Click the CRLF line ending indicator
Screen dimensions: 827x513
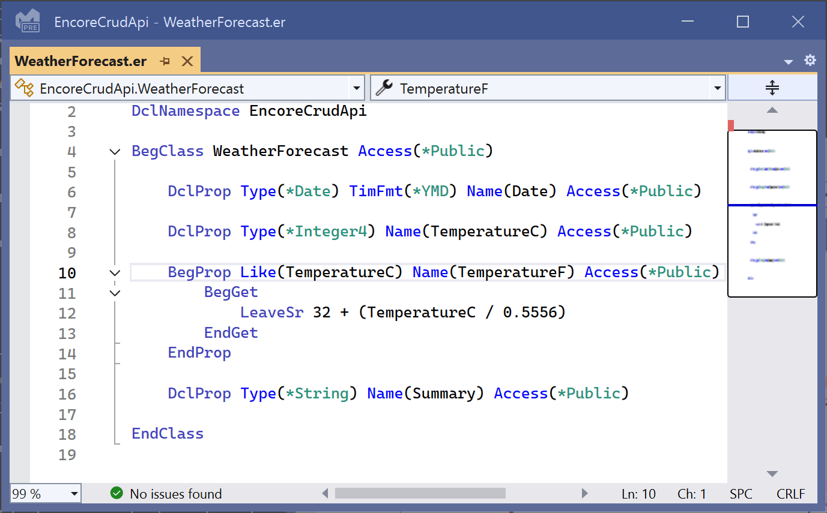[791, 494]
